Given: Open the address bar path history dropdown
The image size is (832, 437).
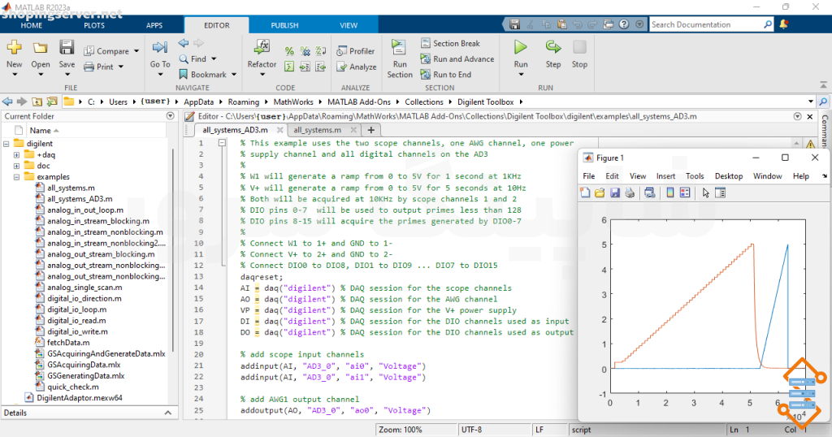Looking at the screenshot, I should point(811,102).
